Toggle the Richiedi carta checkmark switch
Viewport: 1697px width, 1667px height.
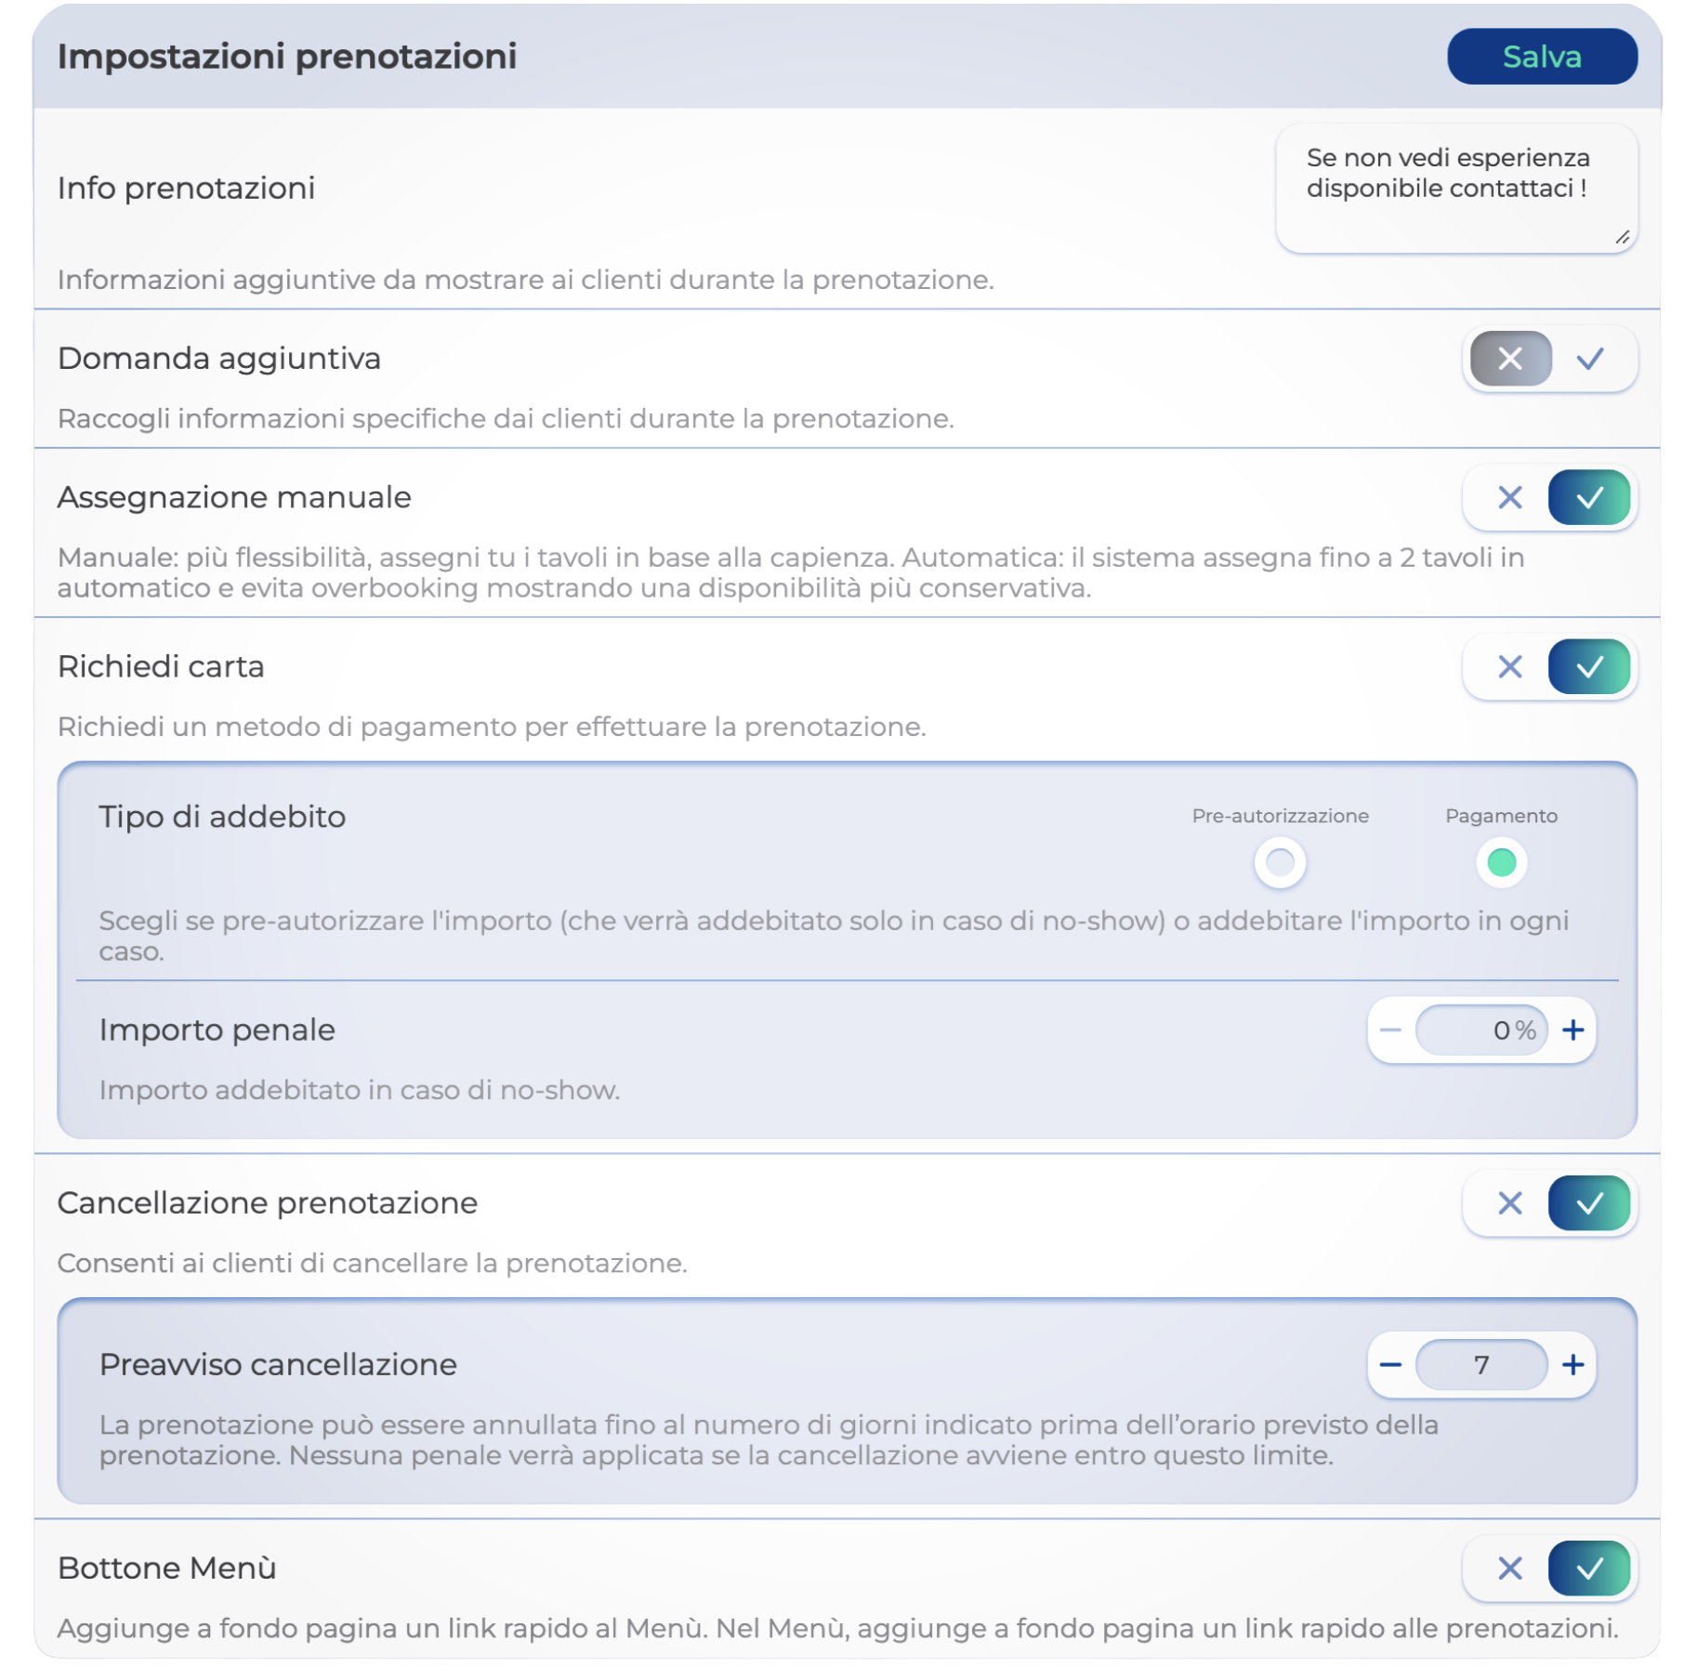[x=1588, y=667]
